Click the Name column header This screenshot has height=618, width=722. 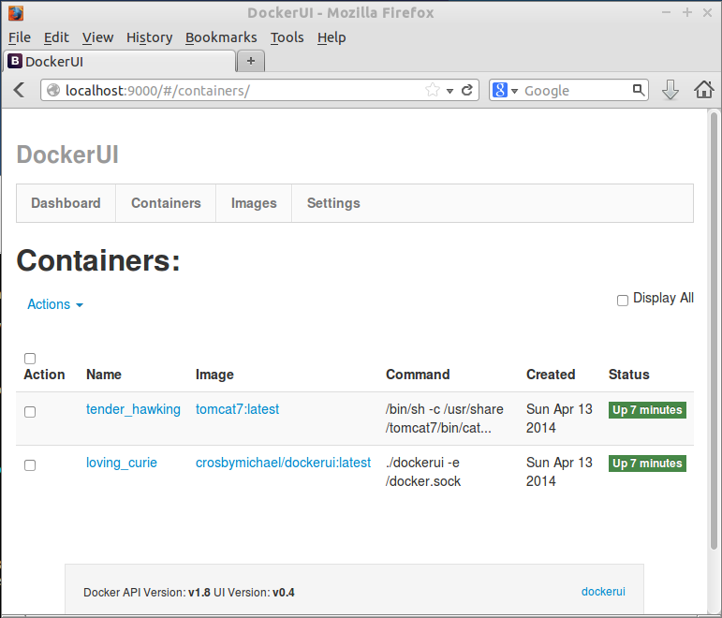104,375
